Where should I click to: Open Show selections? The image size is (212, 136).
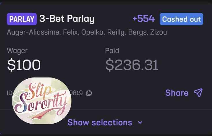coord(100,122)
